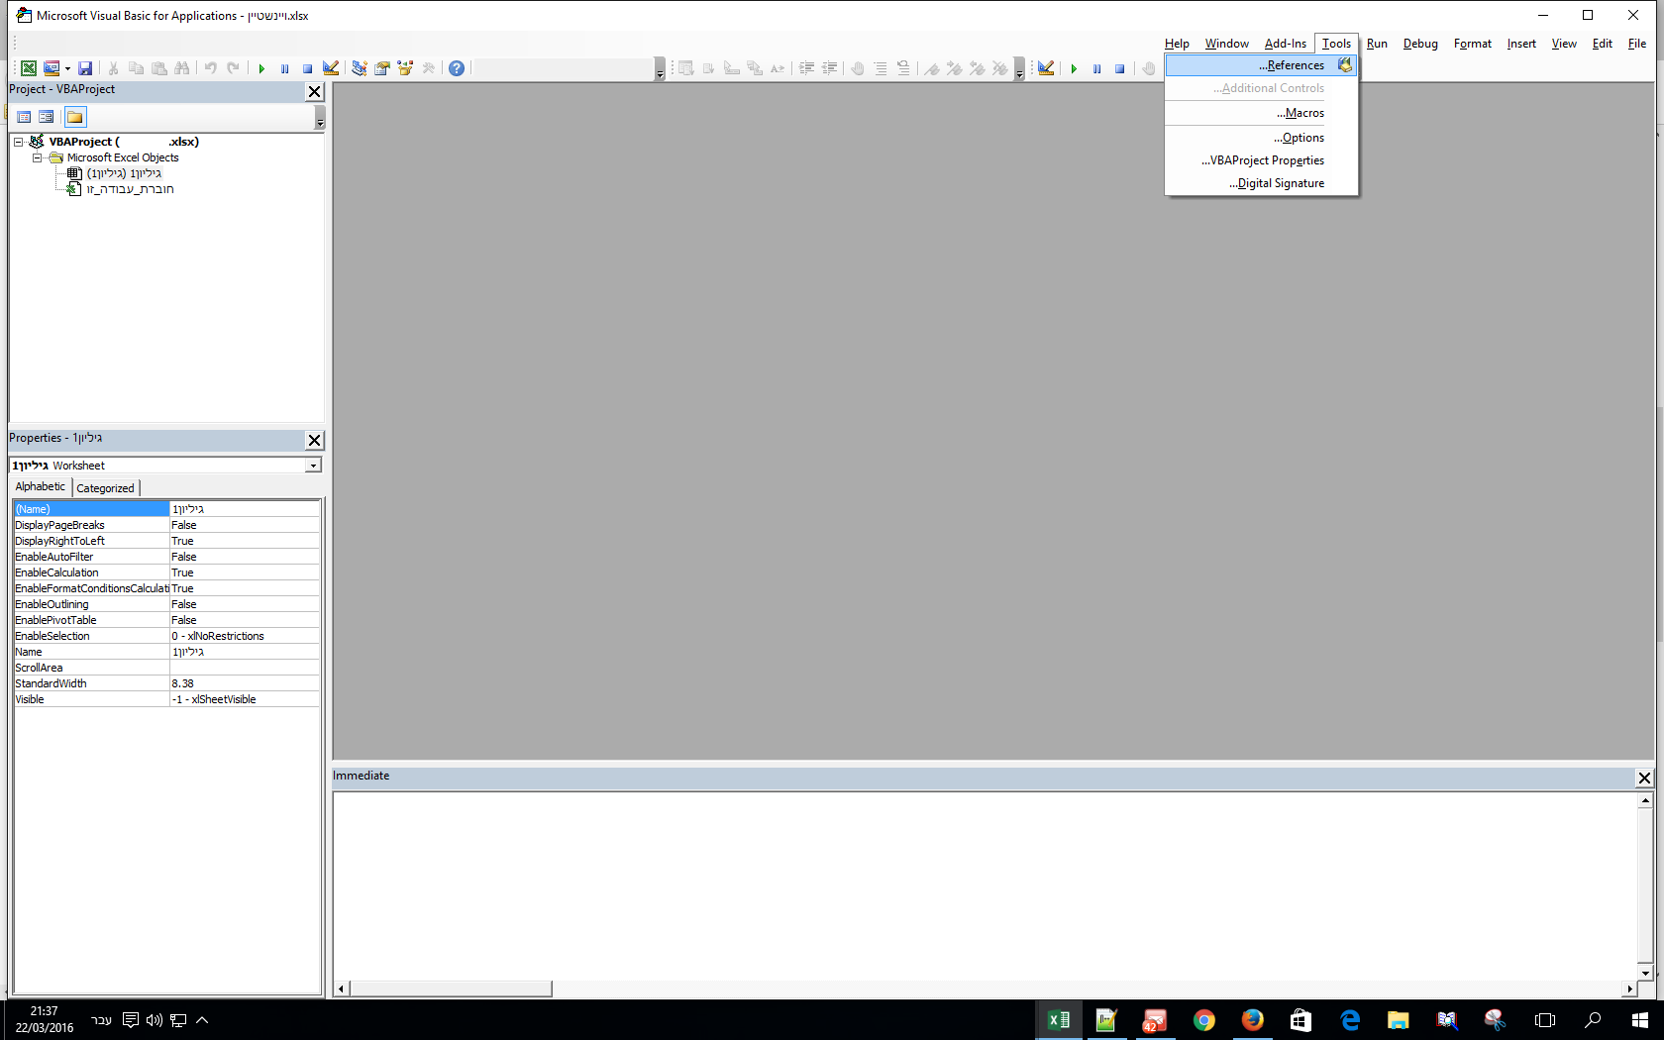Click the DisplayRightToLeft property value
Image resolution: width=1664 pixels, height=1040 pixels.
tap(245, 541)
